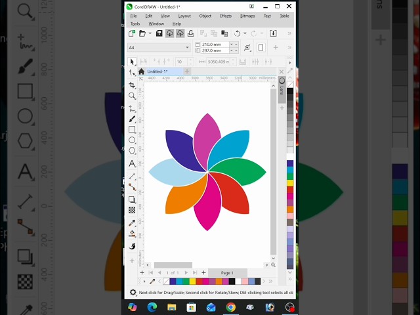Click plus next to Untitled-1* tab
This screenshot has height=315, width=420.
click(x=187, y=72)
